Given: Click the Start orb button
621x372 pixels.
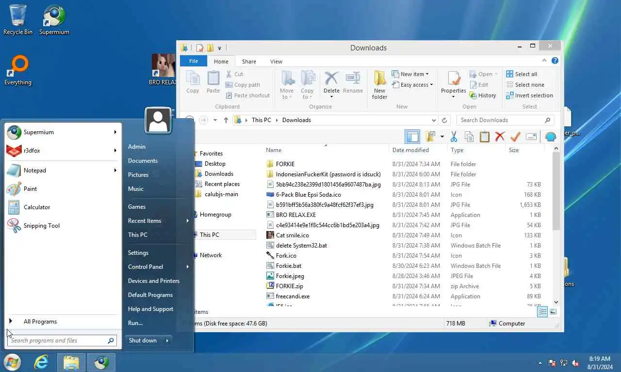Looking at the screenshot, I should coord(12,362).
